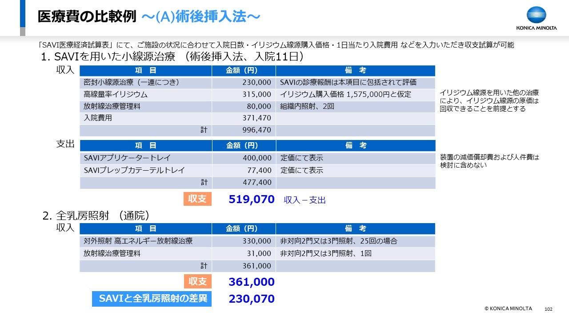Click the note 非対向2門又は3門照射、1回
569x320 pixels.
pyautogui.click(x=326, y=254)
